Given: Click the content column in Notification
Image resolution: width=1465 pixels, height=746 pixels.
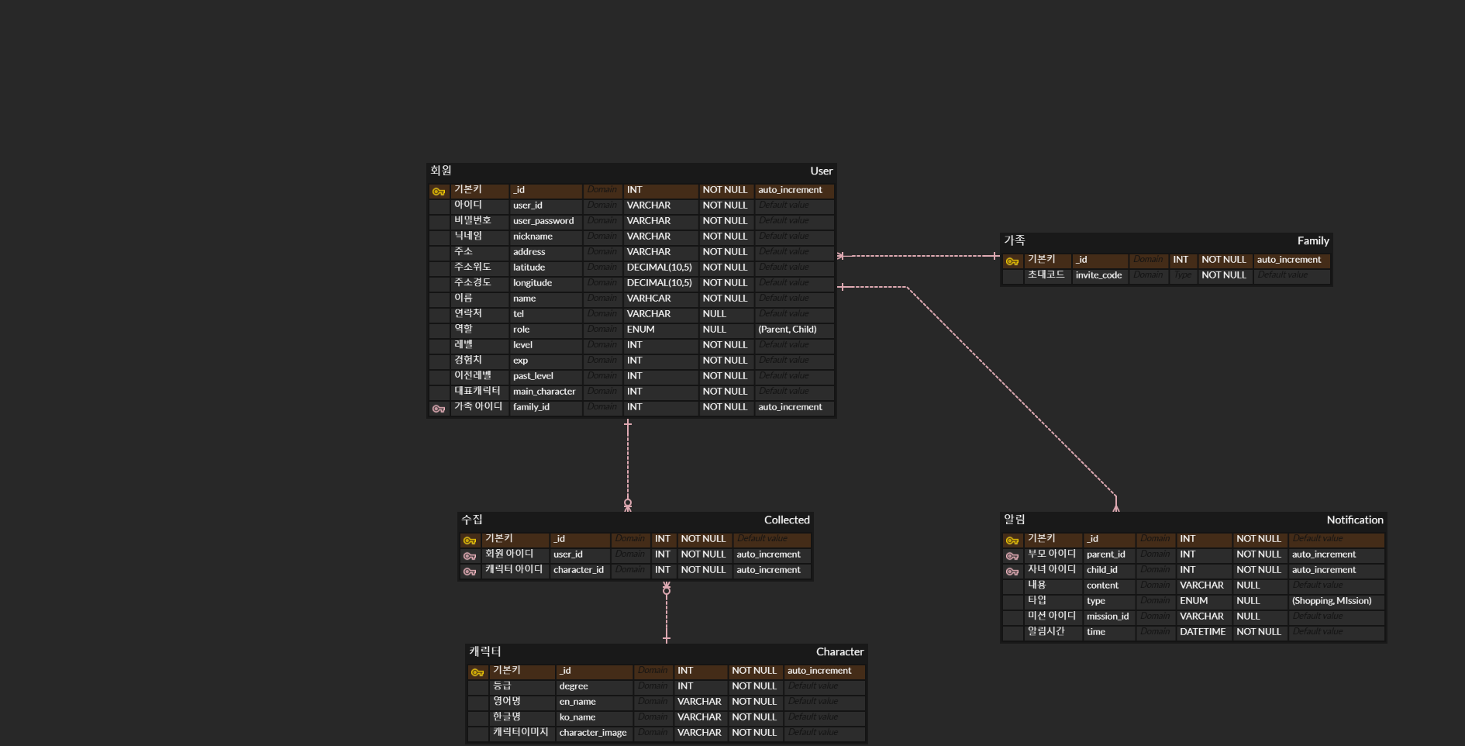Looking at the screenshot, I should (1102, 585).
